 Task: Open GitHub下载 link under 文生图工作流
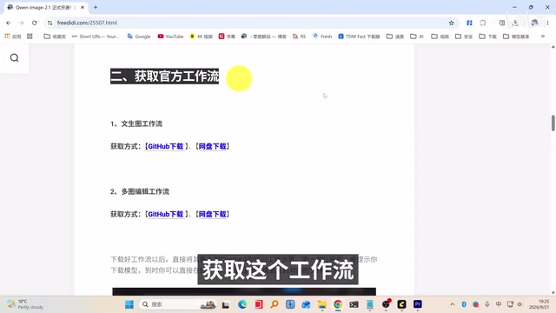(x=165, y=146)
